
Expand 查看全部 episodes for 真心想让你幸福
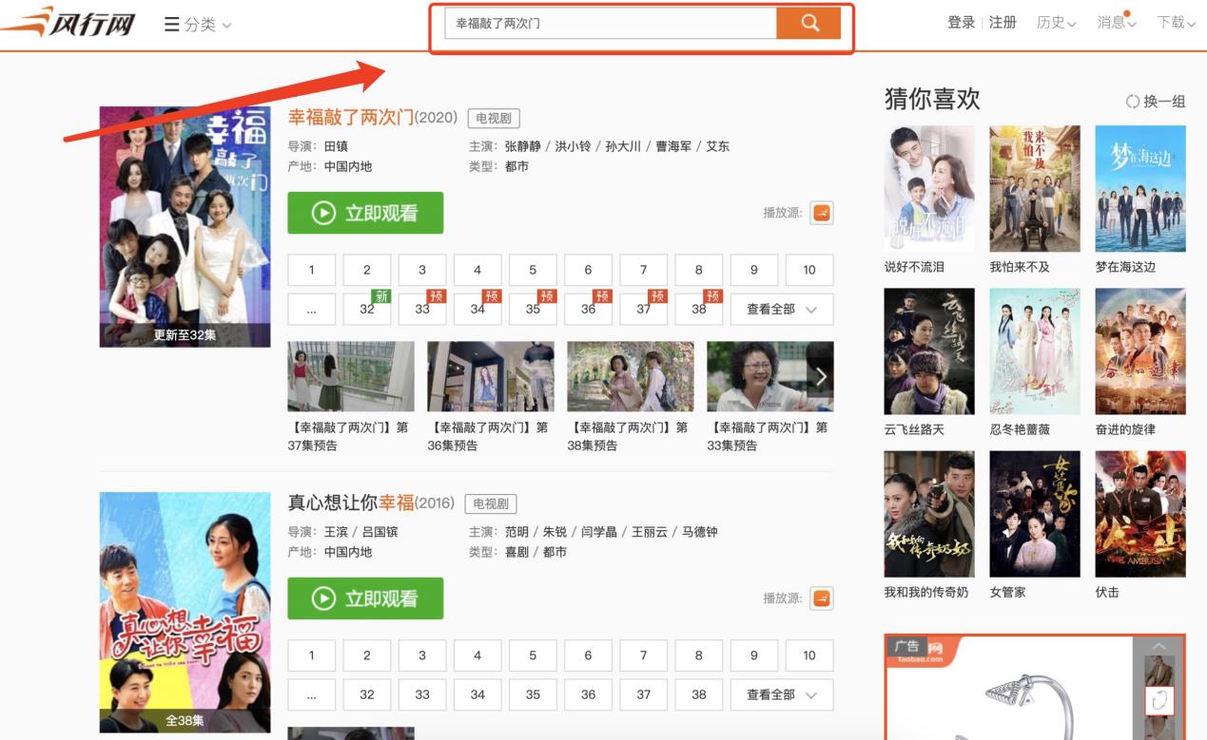[x=782, y=695]
